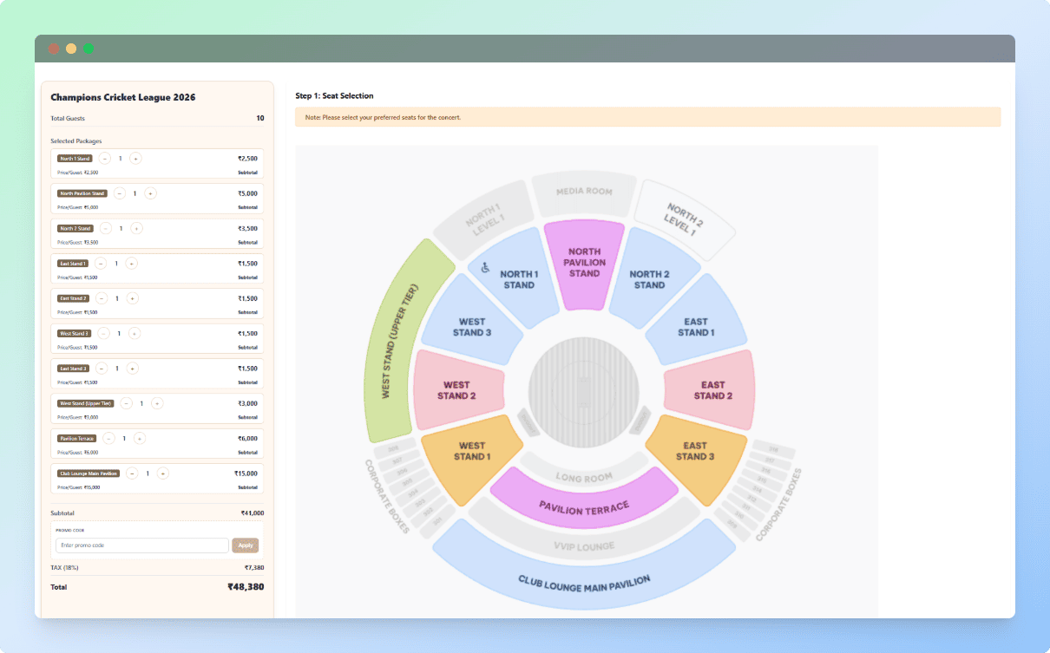This screenshot has height=653, width=1050.
Task: Increase East Stand 2 package quantity
Action: coord(133,298)
